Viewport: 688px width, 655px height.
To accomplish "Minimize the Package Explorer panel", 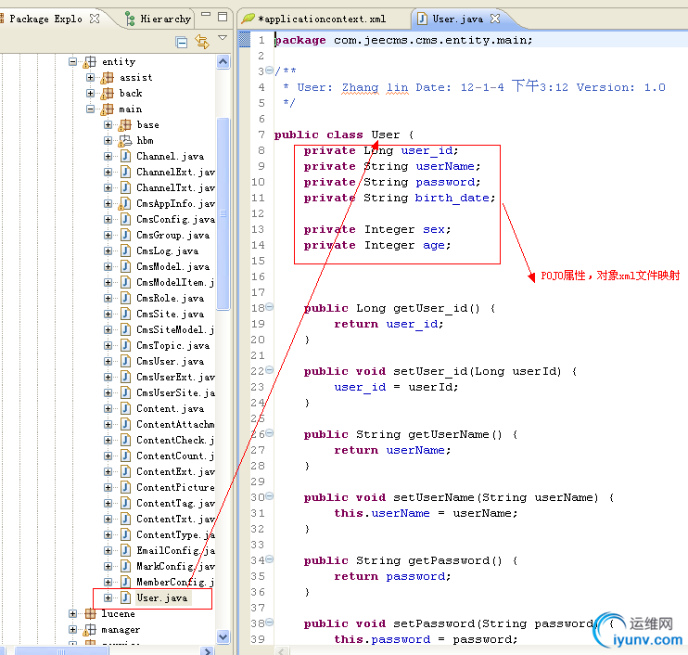I will (205, 15).
